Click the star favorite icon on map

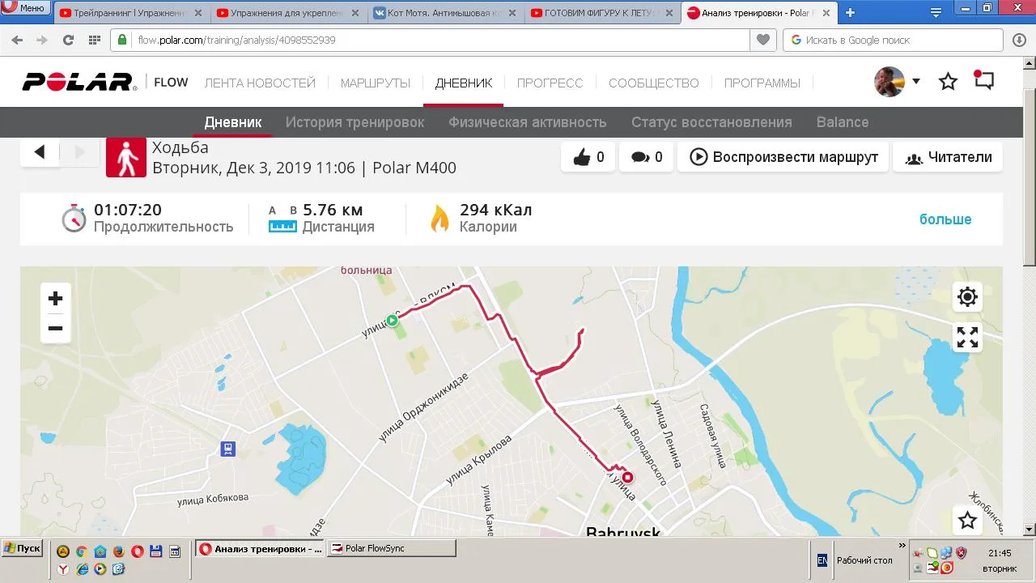pyautogui.click(x=967, y=520)
